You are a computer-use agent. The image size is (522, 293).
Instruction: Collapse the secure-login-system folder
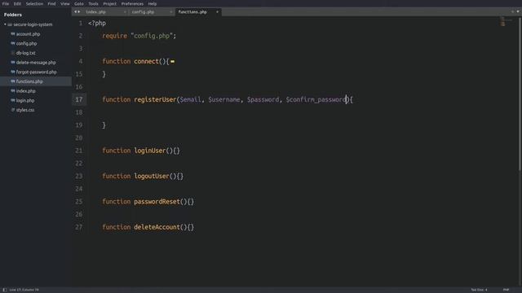pyautogui.click(x=5, y=24)
